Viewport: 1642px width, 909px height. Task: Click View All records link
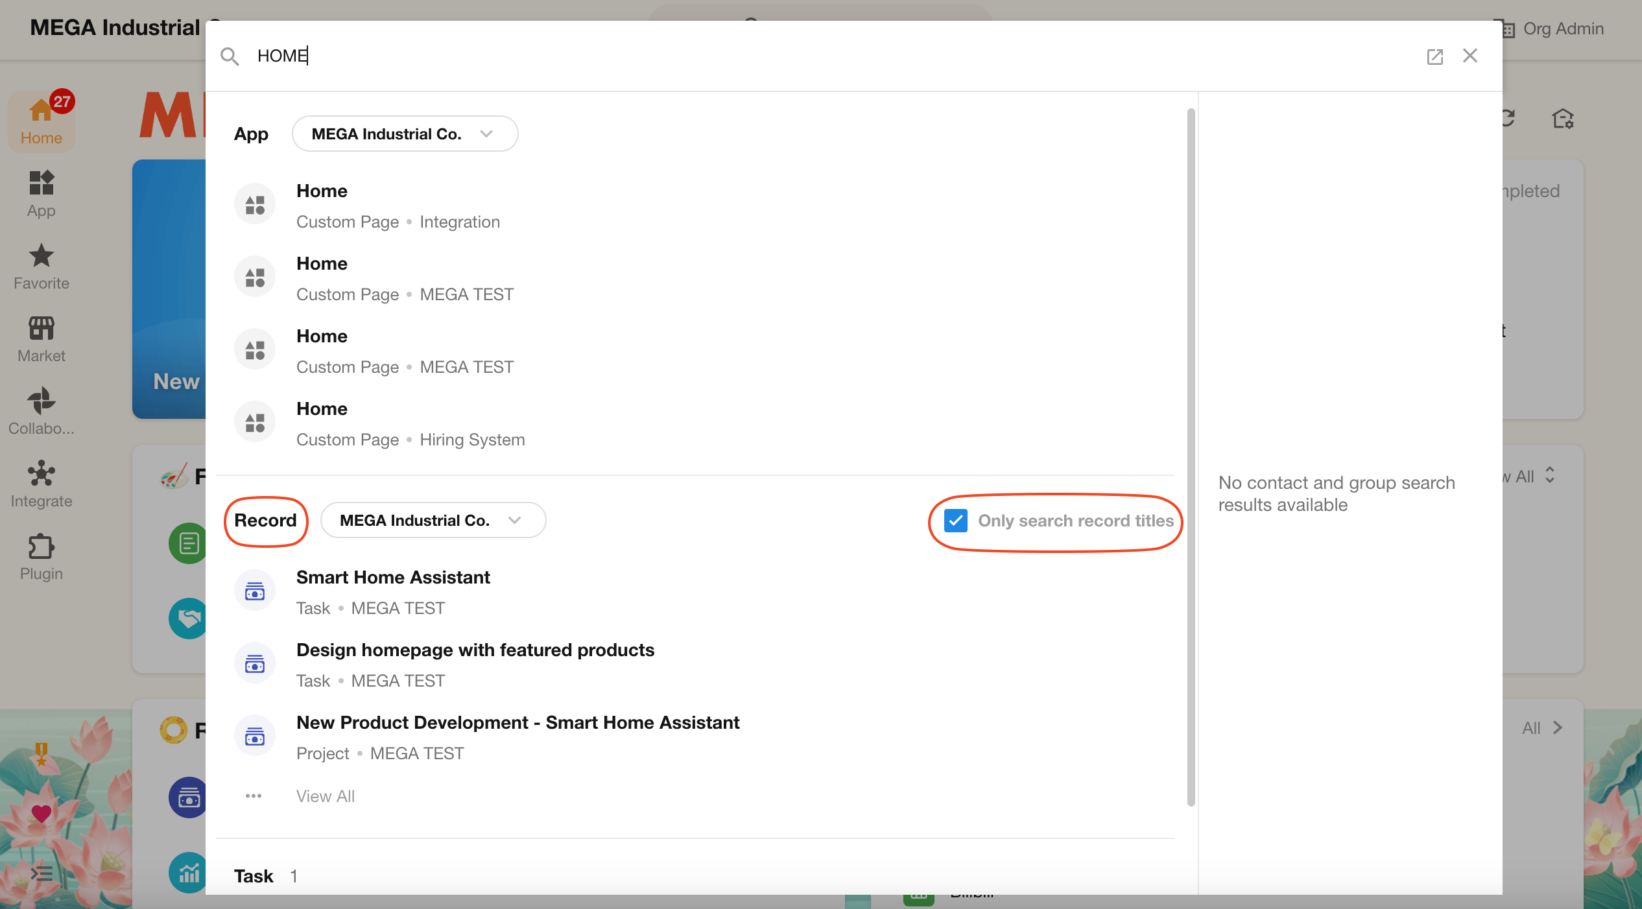click(325, 796)
